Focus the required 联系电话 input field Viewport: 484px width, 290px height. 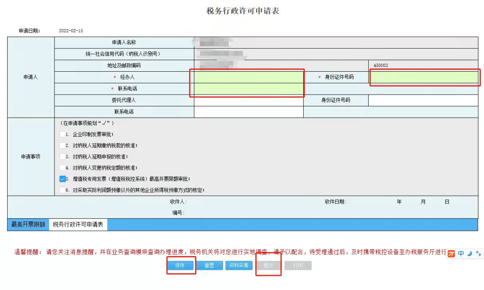click(248, 89)
